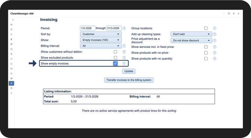Image resolution: width=251 pixels, height=138 pixels.
Task: Enable Show excluded products checkbox
Action: [x=115, y=57]
